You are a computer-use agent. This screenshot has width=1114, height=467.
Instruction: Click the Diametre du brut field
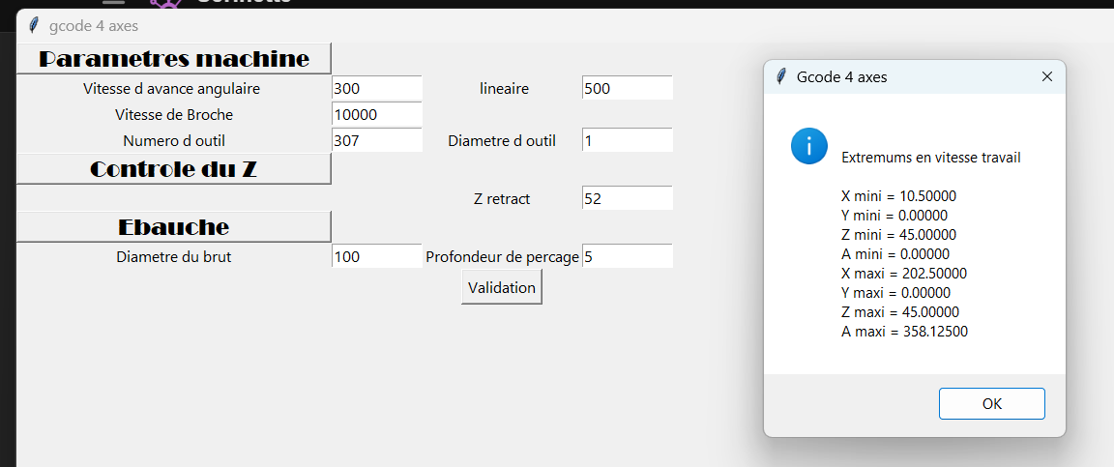[376, 256]
